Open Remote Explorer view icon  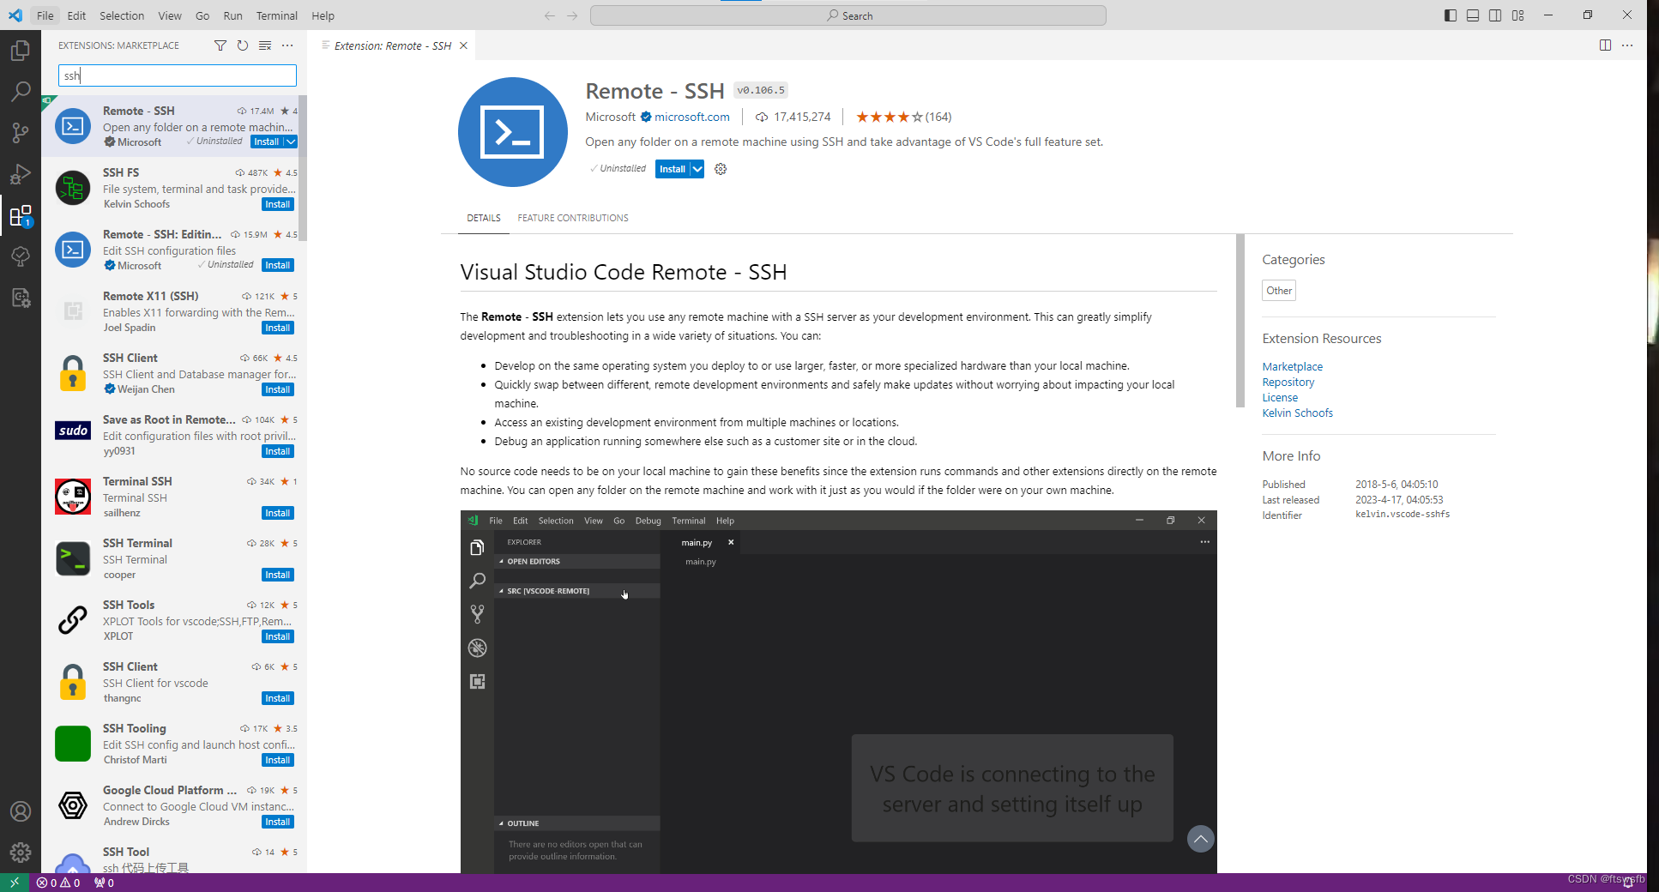21,298
